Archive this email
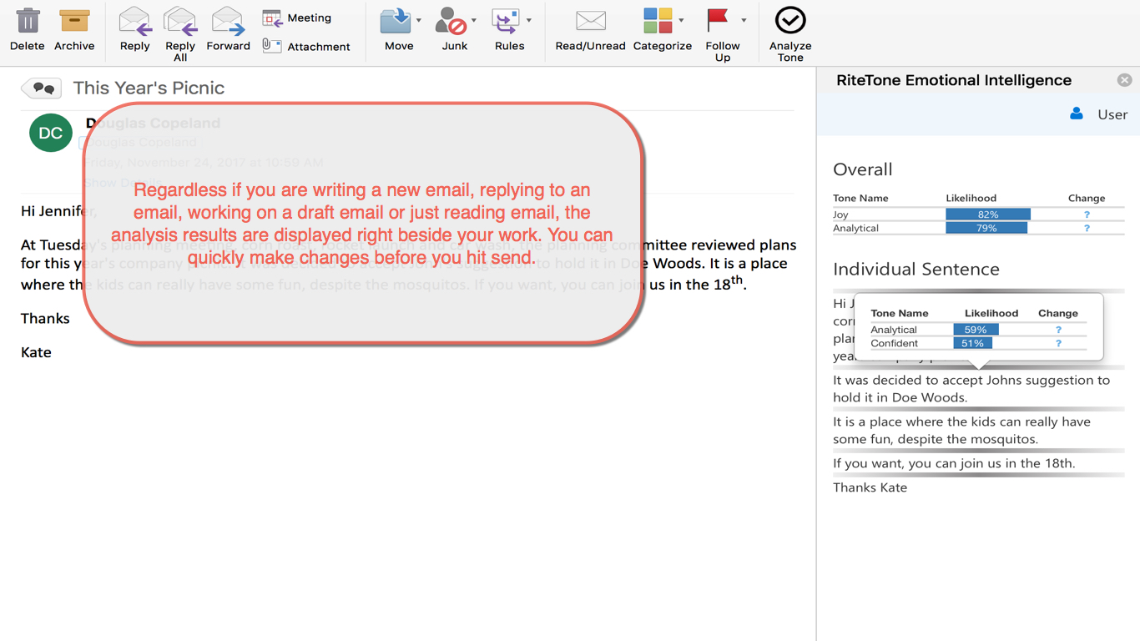The width and height of the screenshot is (1140, 641). click(74, 29)
